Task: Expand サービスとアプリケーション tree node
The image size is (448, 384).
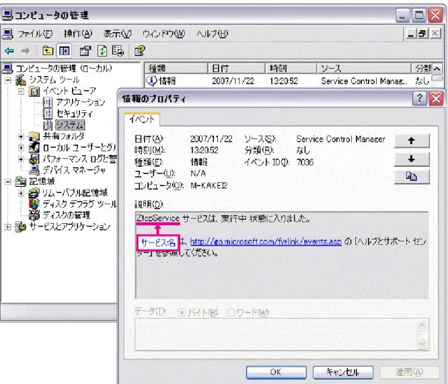Action: [8, 227]
